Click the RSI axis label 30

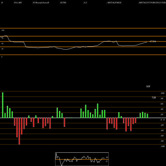(x=2, y=49)
